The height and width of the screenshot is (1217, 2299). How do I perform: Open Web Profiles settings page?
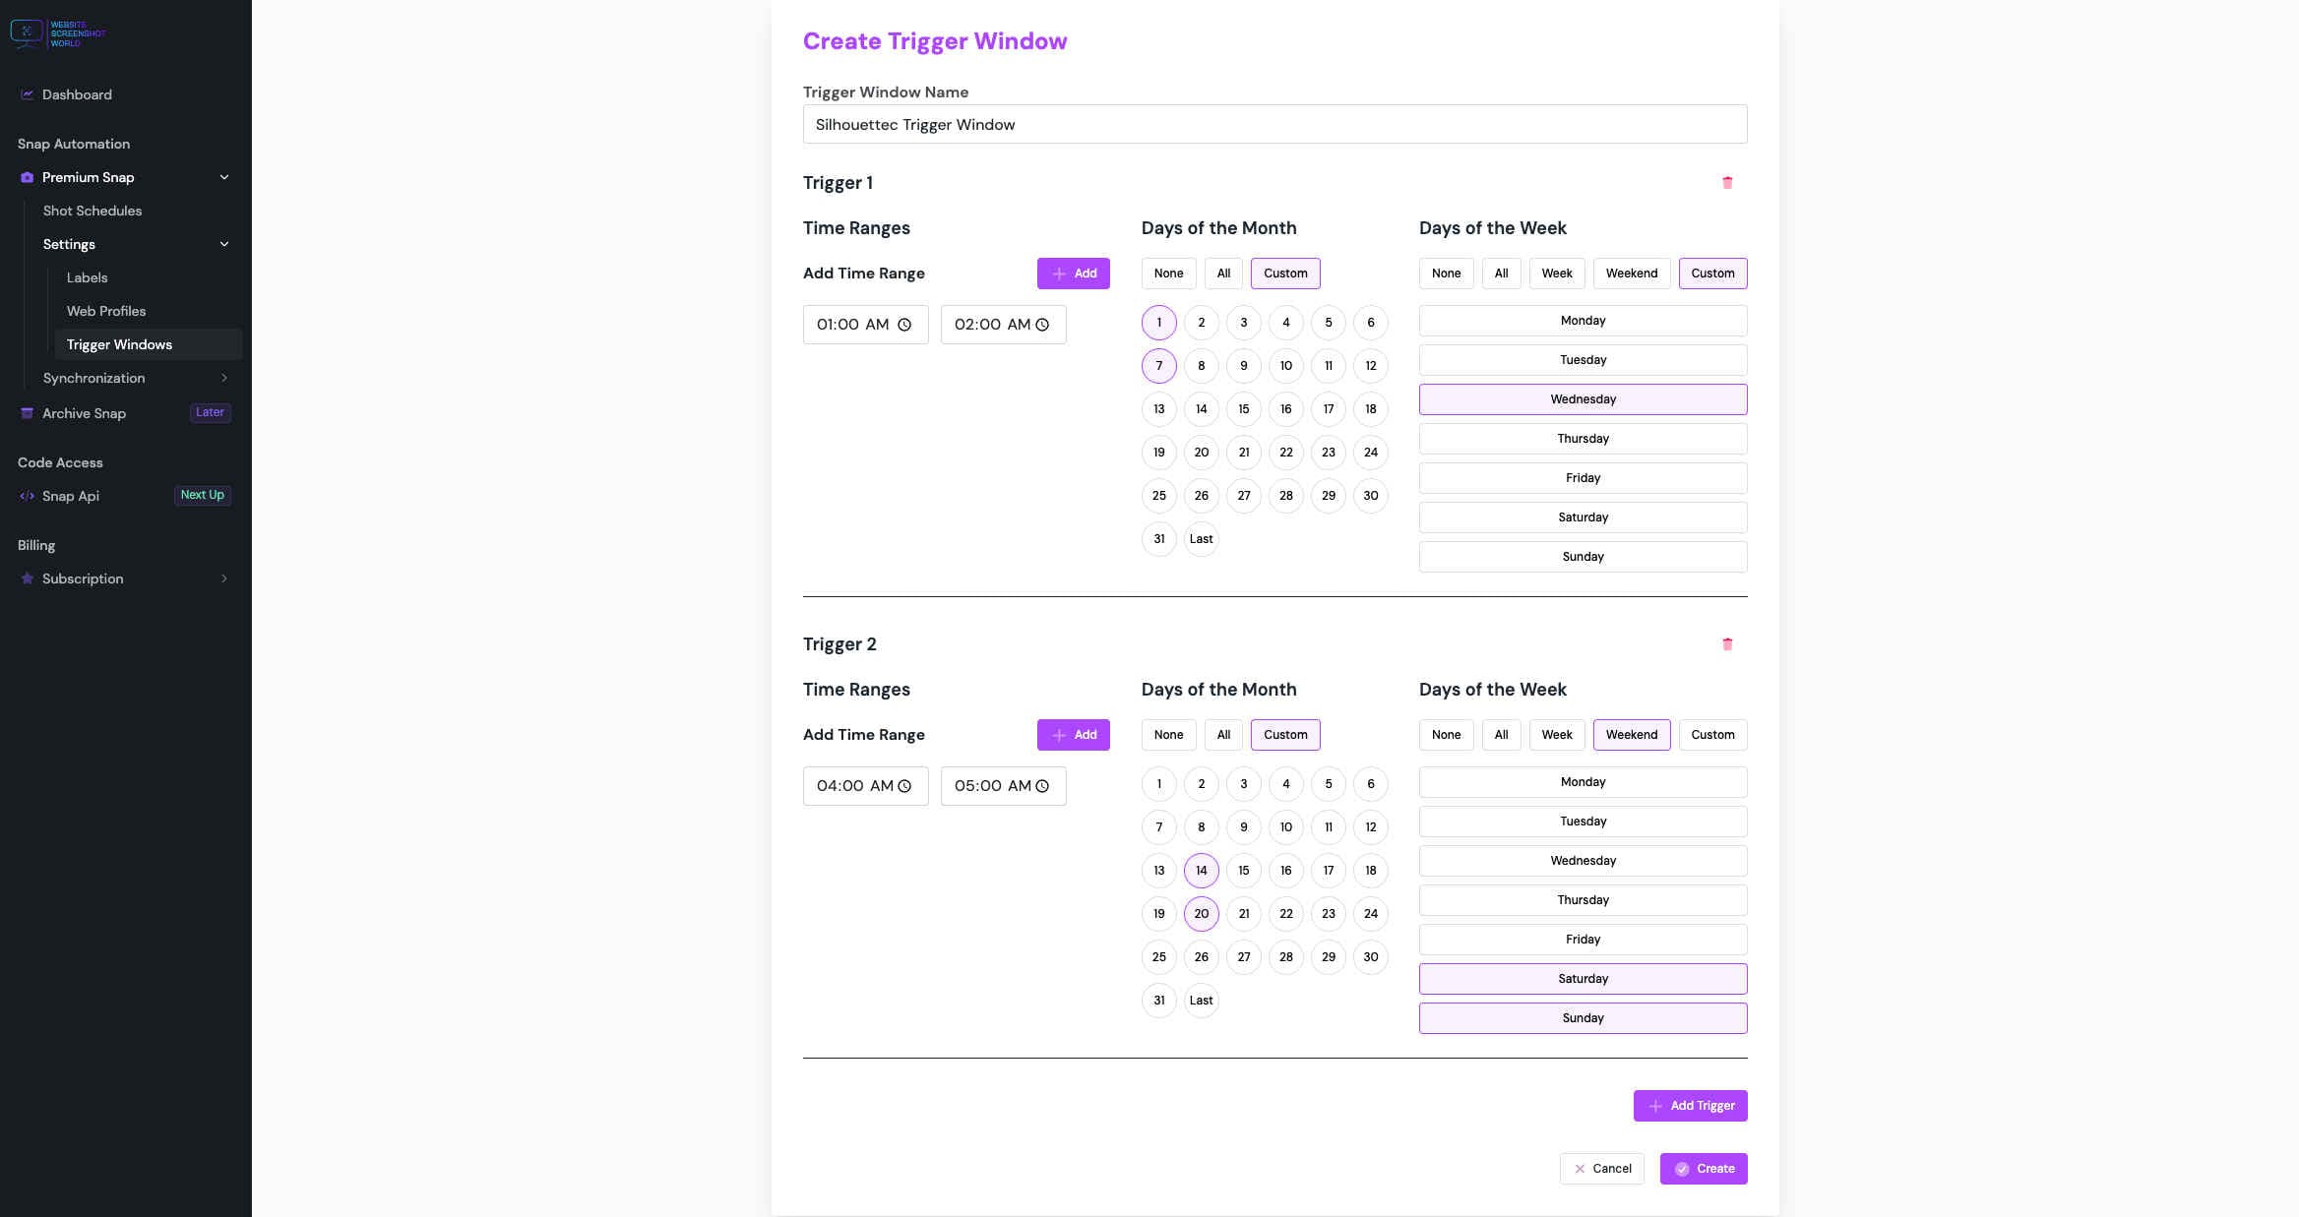point(106,311)
